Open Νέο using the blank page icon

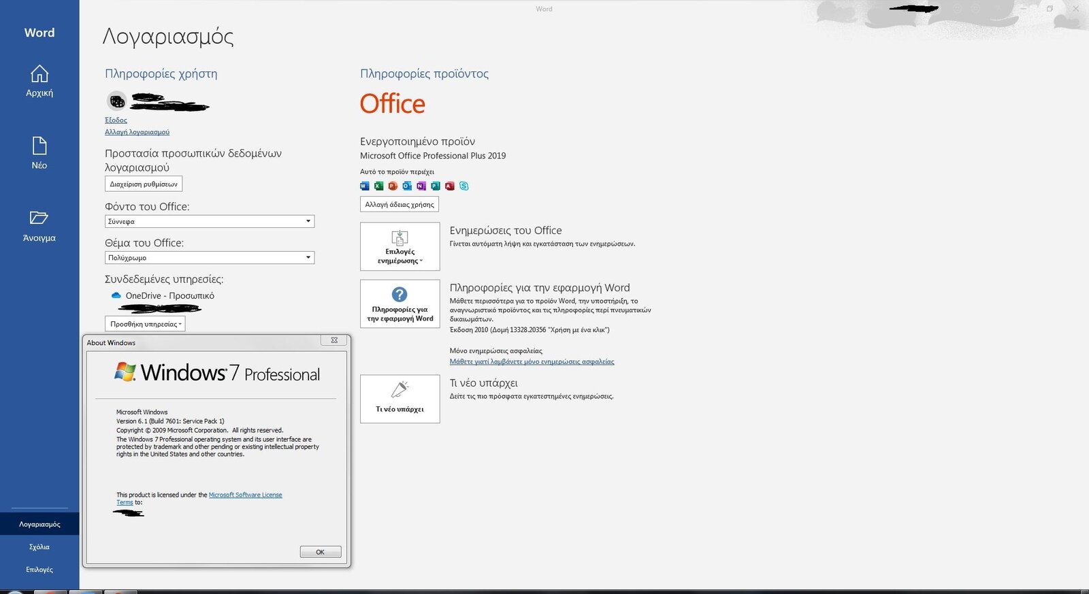click(39, 146)
